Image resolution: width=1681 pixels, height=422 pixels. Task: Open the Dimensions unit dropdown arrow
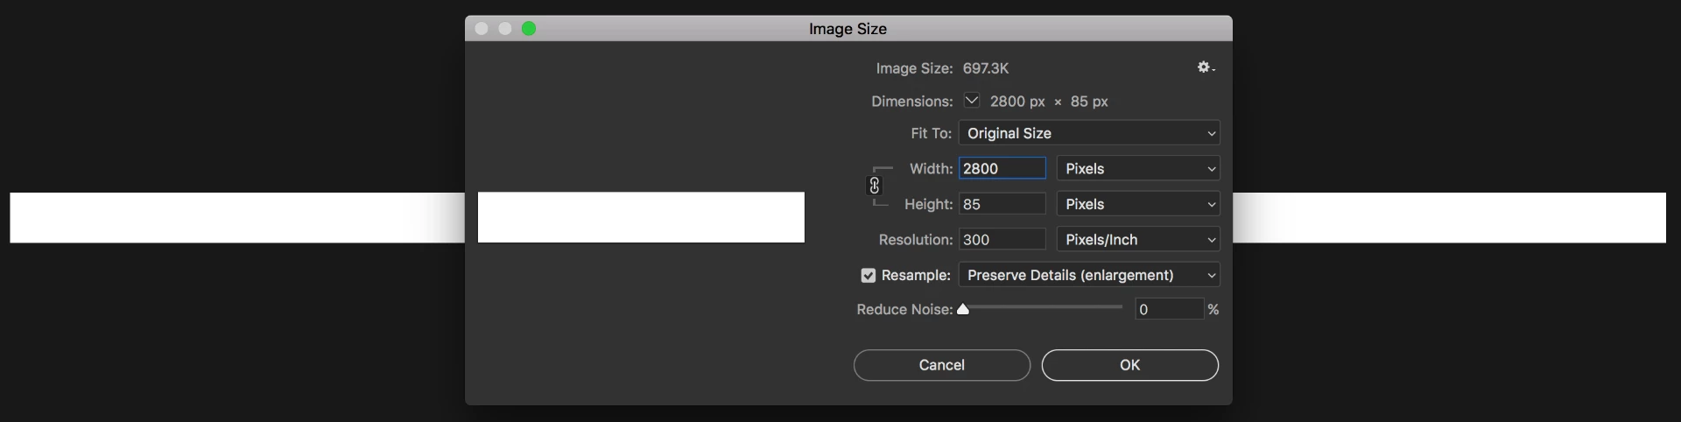(x=971, y=101)
